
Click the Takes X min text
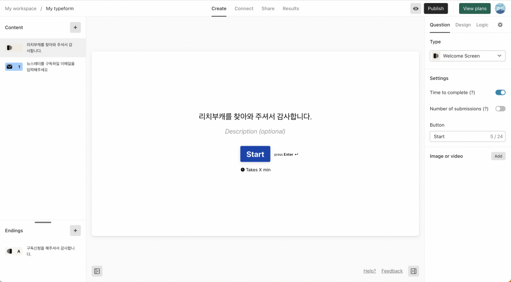(258, 170)
